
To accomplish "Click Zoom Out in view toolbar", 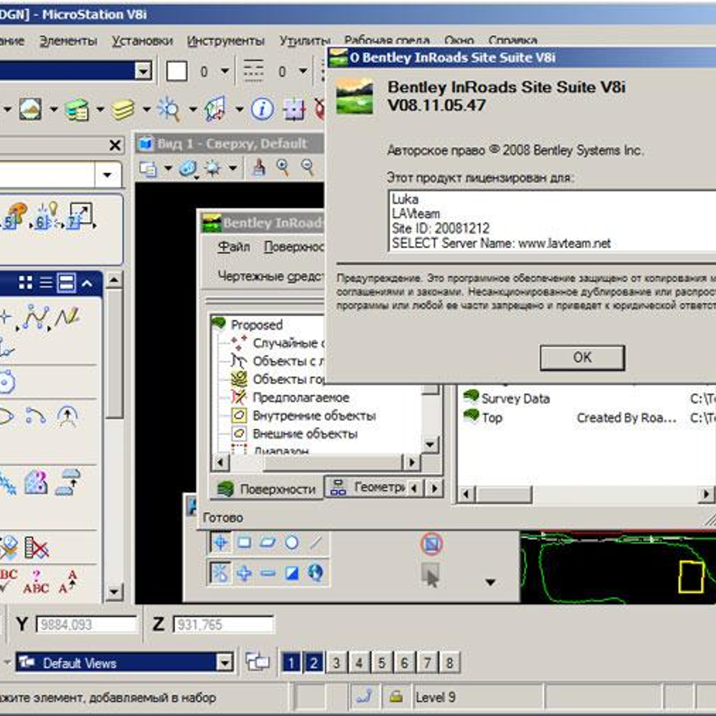I will click(x=307, y=168).
